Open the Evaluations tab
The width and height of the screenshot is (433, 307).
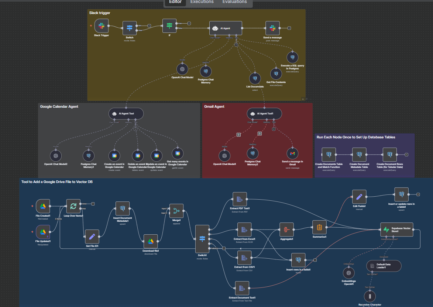tap(235, 2)
